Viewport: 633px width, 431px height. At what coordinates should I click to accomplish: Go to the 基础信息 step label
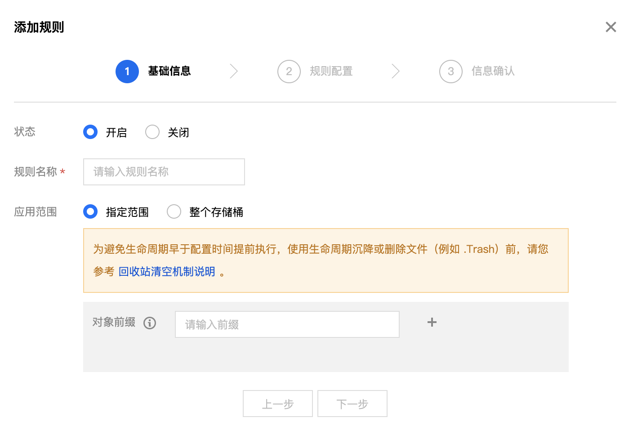pos(169,71)
